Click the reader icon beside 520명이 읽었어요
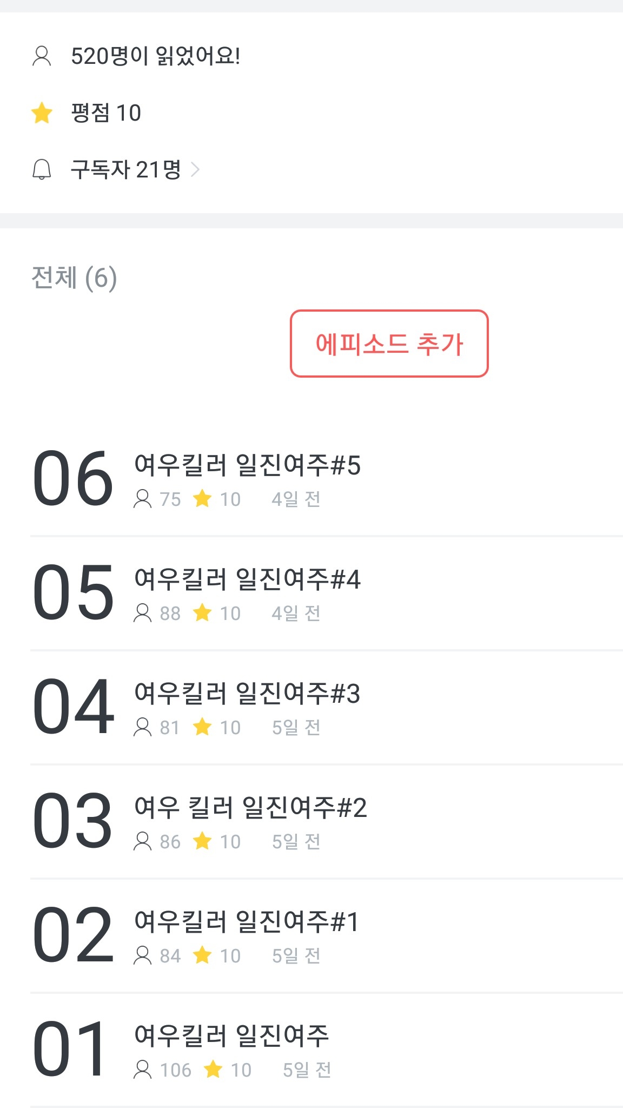Screen dimensions: 623x1108 pos(42,56)
